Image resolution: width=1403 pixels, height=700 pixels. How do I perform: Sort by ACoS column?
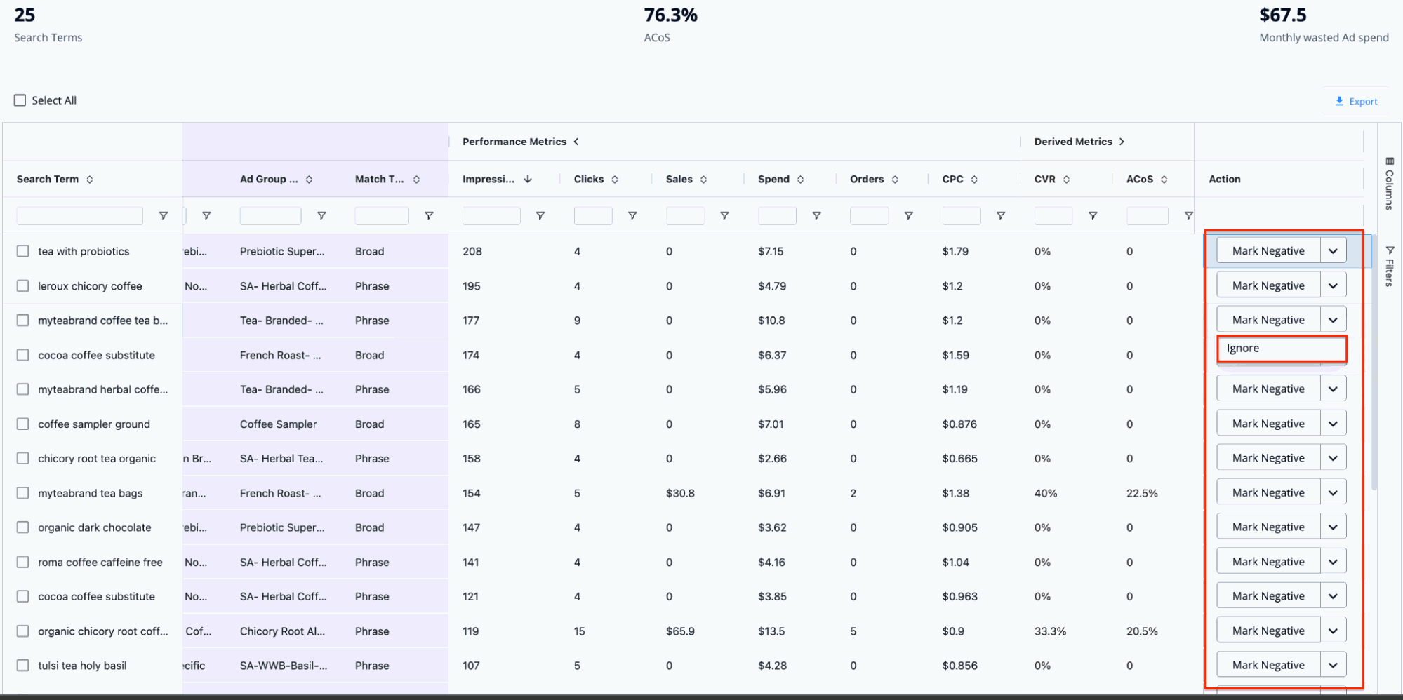click(1164, 180)
